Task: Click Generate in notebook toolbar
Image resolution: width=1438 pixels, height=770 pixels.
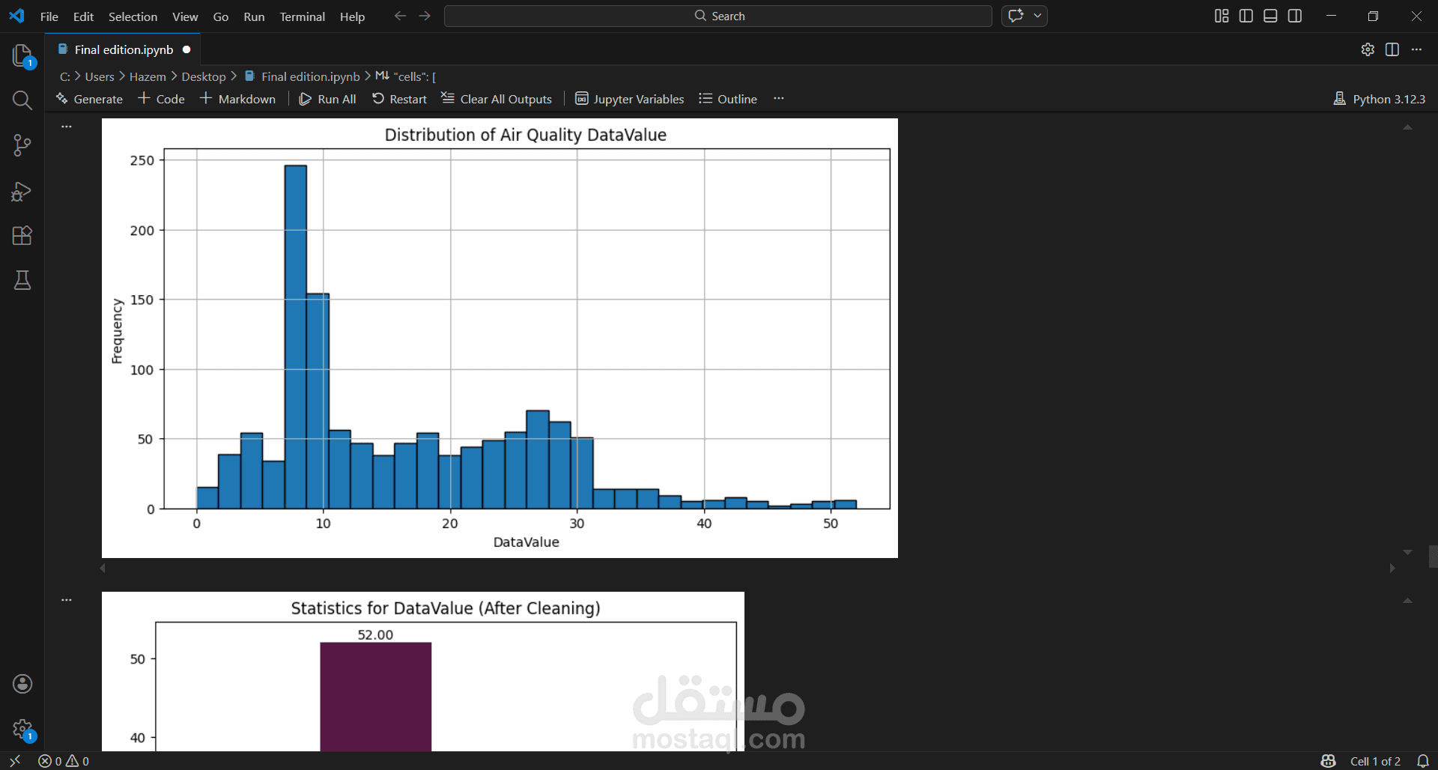Action: pyautogui.click(x=89, y=99)
